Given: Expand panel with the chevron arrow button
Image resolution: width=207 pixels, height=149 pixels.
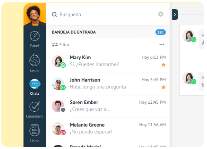Looking at the screenshot, I should (175, 15).
